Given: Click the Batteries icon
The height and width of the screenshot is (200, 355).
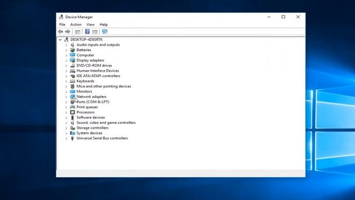Looking at the screenshot, I should coord(73,50).
